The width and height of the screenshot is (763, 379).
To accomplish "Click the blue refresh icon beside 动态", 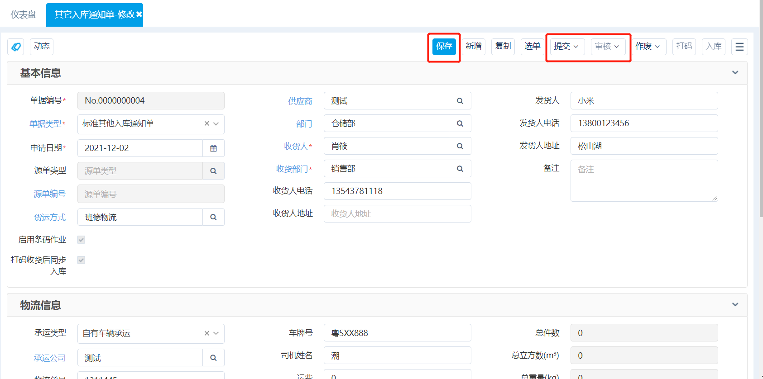I will 16,47.
